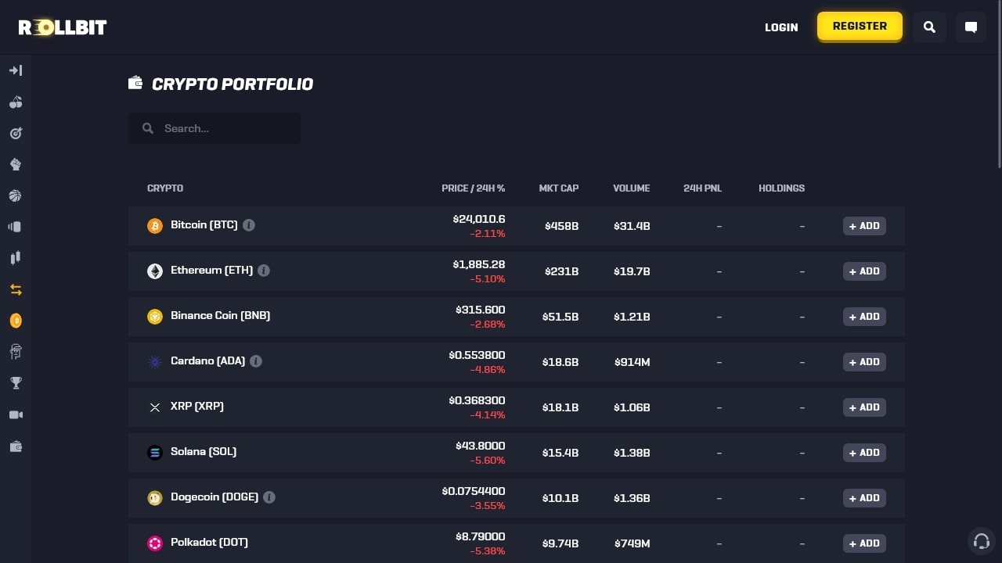
Task: Click the Ethereum info icon
Action: pyautogui.click(x=264, y=271)
